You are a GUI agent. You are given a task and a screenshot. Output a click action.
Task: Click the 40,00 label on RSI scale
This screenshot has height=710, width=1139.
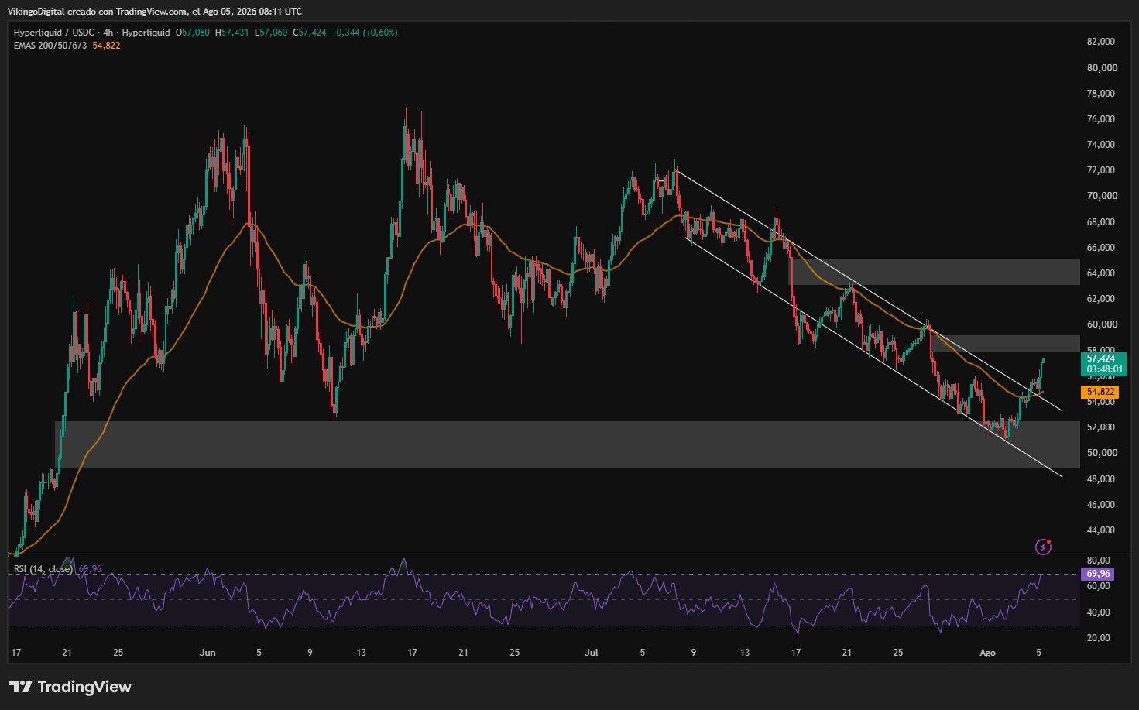click(1099, 612)
